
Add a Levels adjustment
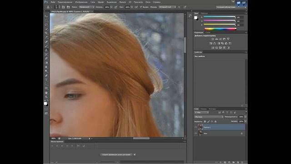pos(216,39)
